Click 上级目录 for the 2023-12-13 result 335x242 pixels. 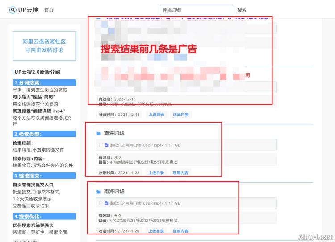pos(156,115)
